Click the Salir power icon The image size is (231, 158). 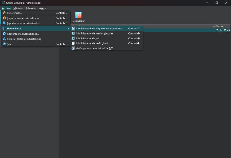coord(4,44)
